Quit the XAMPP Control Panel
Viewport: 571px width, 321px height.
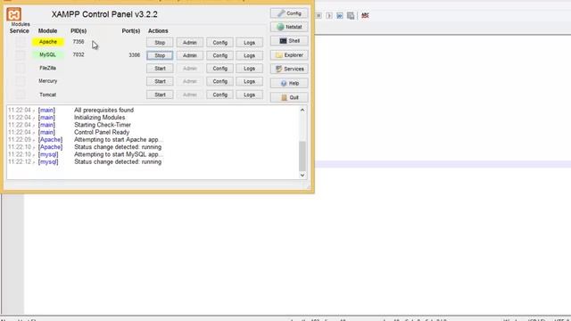coord(289,97)
